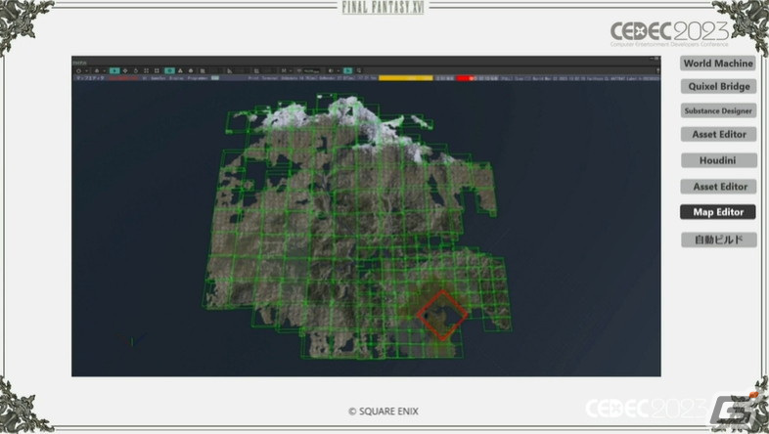This screenshot has width=769, height=434.
Task: Click the World Machine button
Action: [x=718, y=64]
